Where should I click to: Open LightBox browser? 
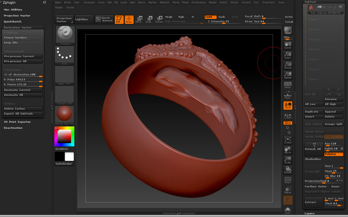click(84, 19)
